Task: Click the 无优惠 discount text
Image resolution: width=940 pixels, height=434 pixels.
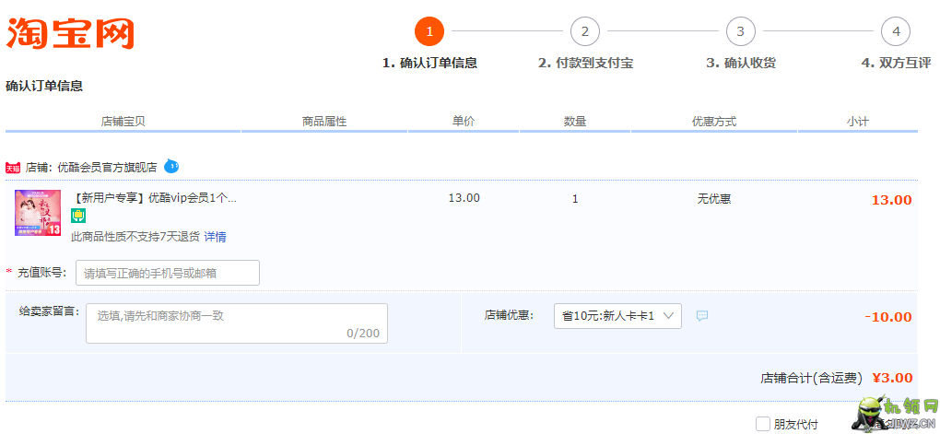Action: (714, 198)
